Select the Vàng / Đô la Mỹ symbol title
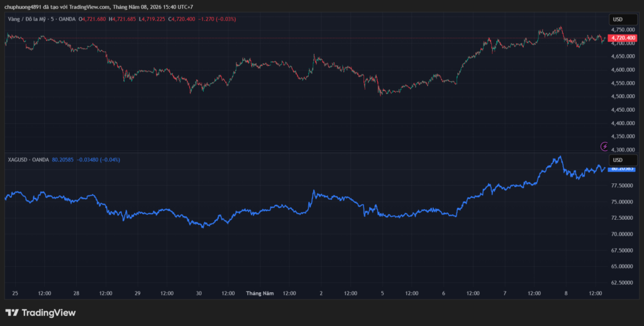 (x=42, y=19)
